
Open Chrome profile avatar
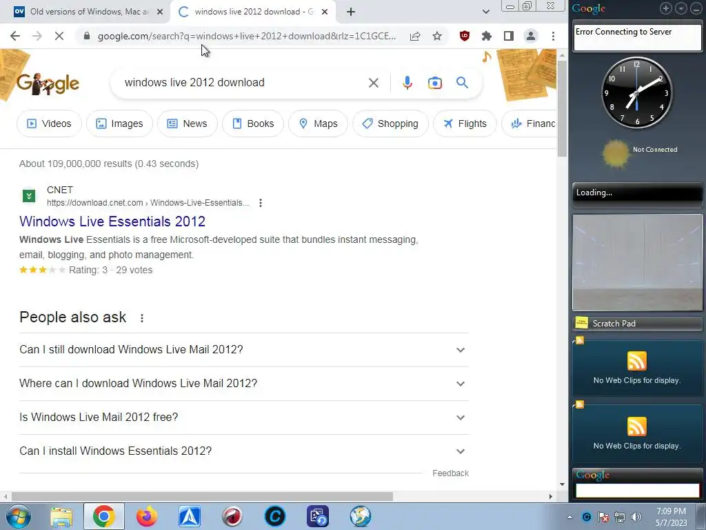(x=531, y=36)
